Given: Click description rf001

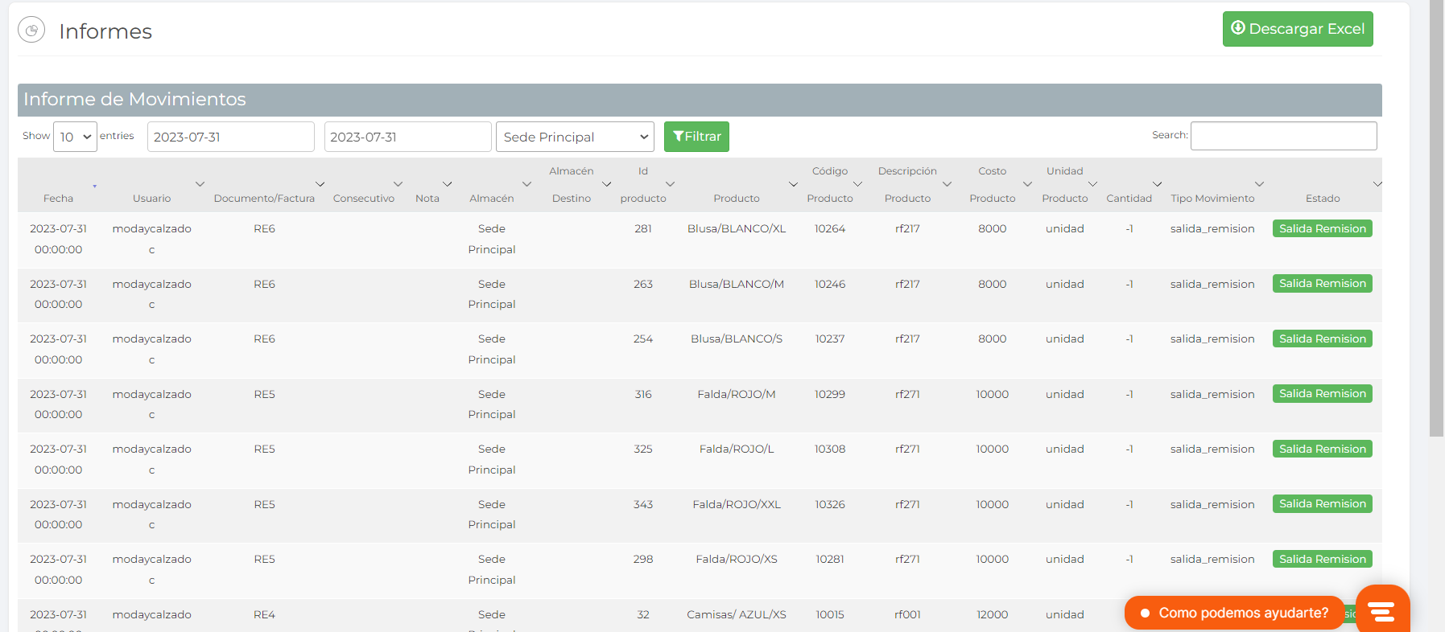Looking at the screenshot, I should (907, 614).
